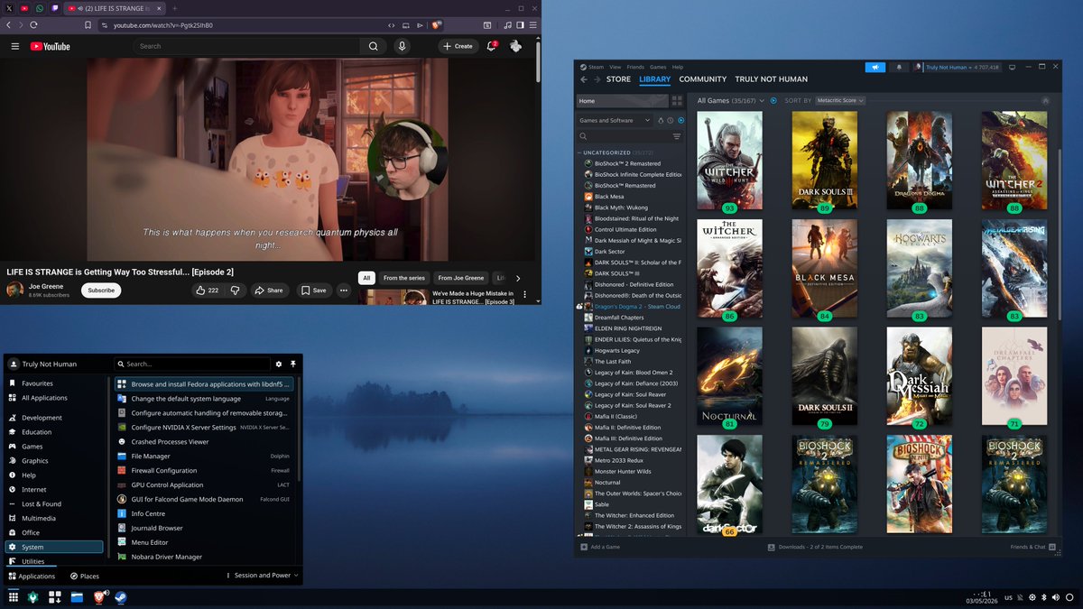Click the YouTube Create button
1083x609 pixels.
pos(458,46)
